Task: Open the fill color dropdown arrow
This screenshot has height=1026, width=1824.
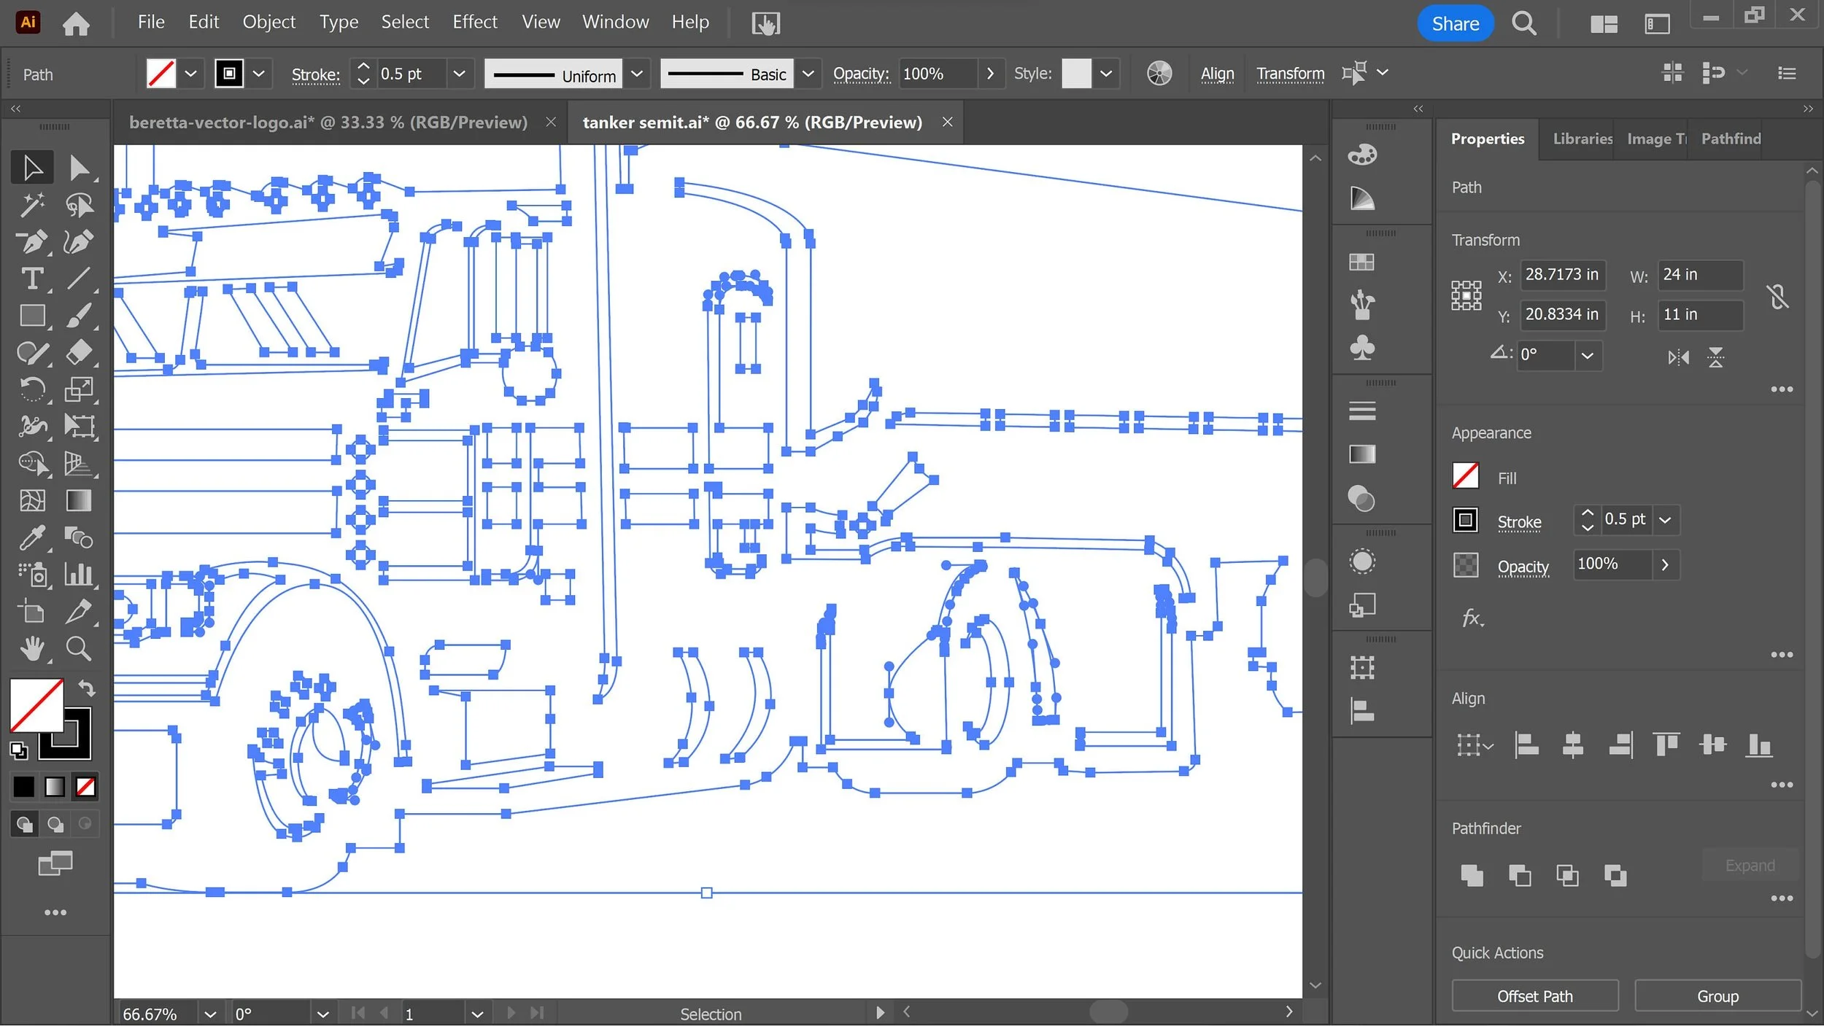Action: tap(190, 74)
